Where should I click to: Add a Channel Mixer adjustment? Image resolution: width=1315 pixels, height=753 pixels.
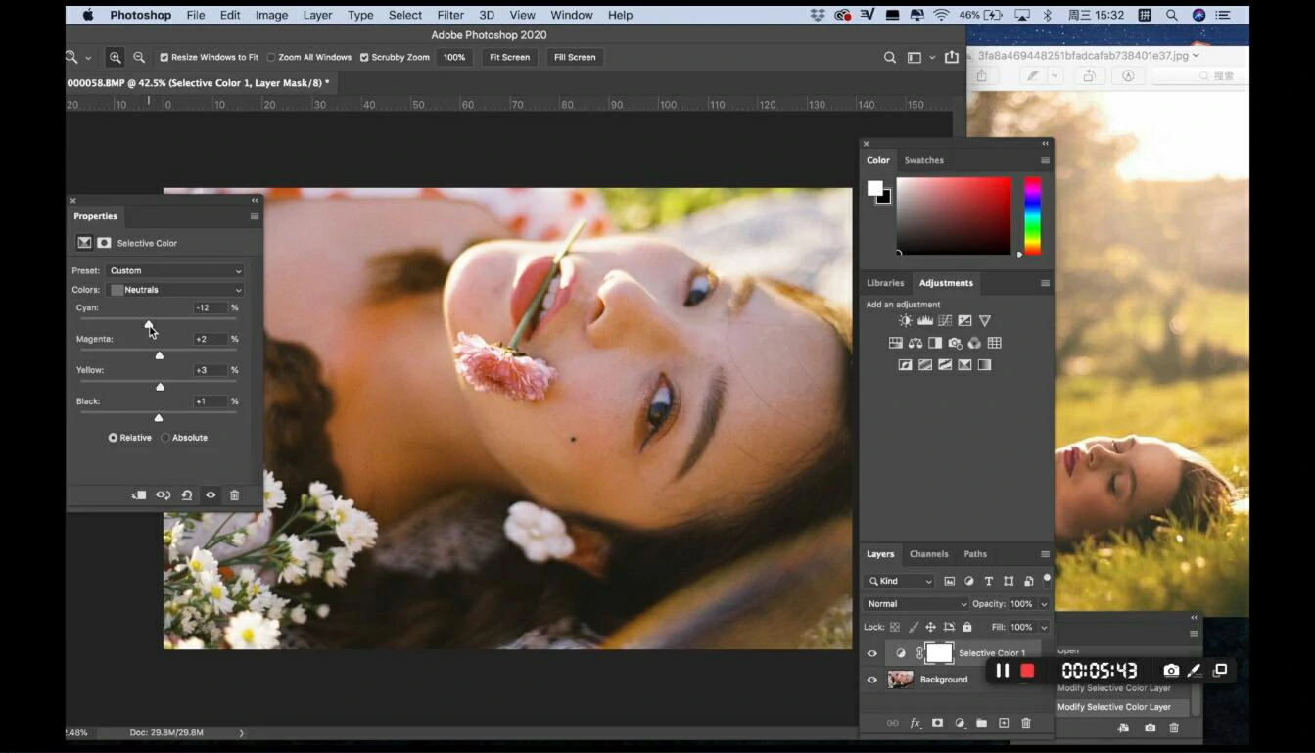tap(974, 343)
